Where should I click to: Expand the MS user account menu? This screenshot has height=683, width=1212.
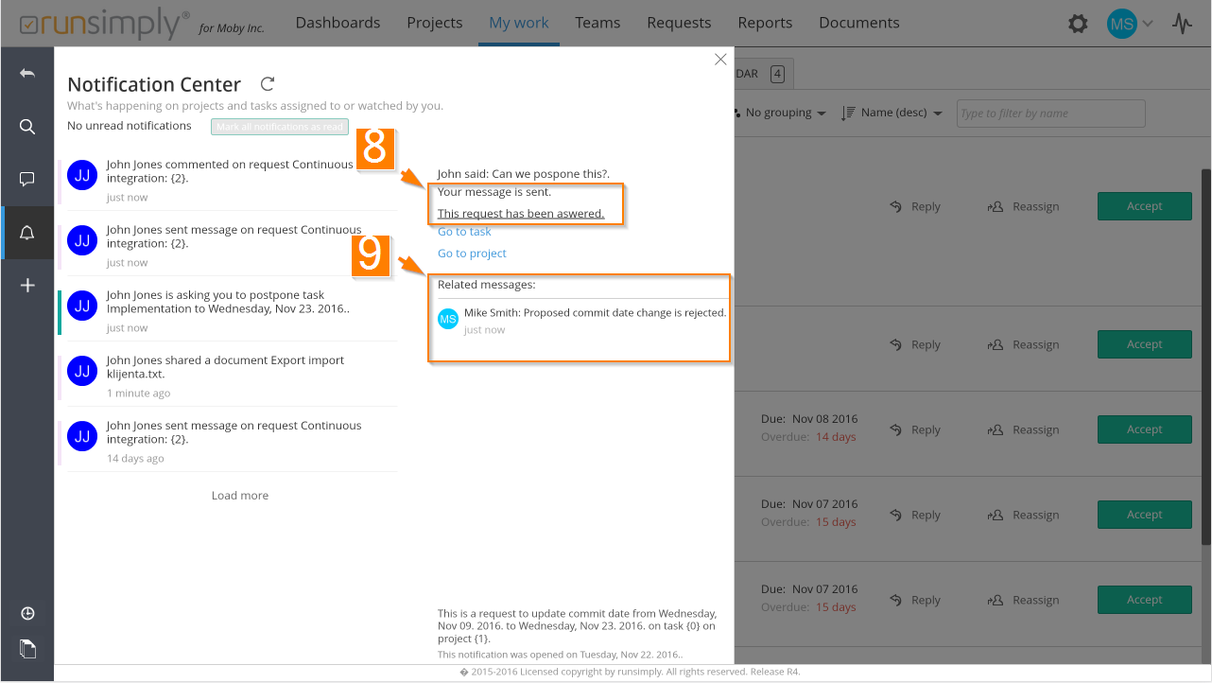tap(1131, 24)
